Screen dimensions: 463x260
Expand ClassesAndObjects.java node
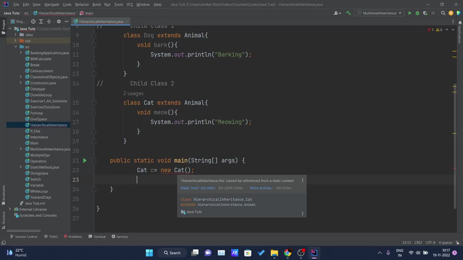(21, 77)
